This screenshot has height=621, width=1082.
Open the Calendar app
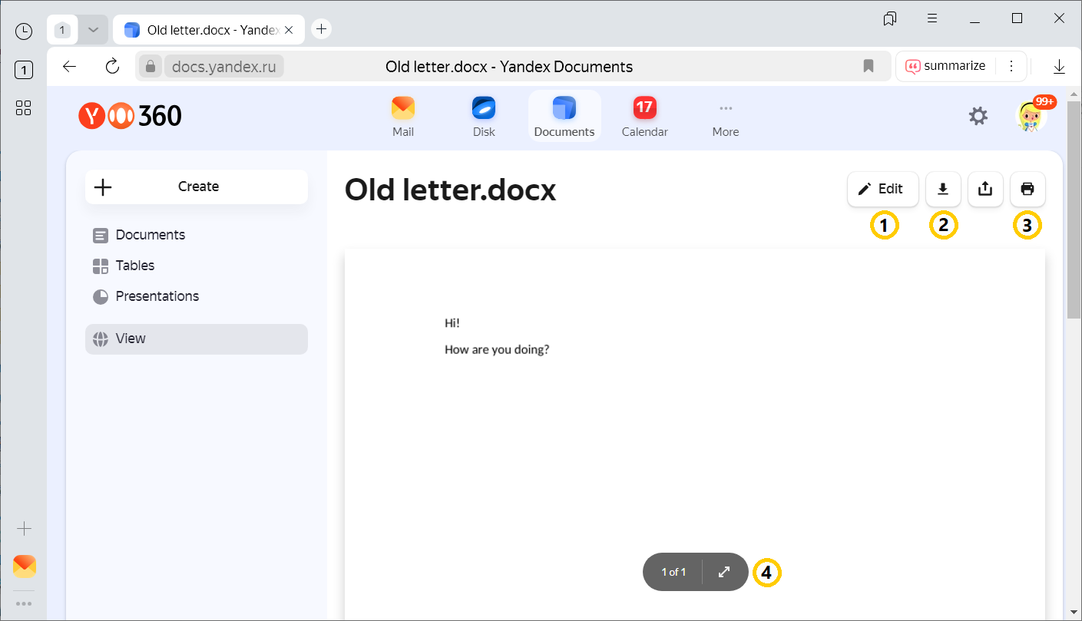point(644,115)
